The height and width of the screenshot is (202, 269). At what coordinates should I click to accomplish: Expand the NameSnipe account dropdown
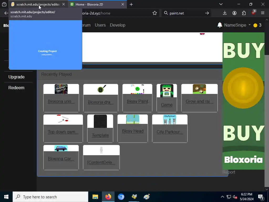(x=237, y=25)
